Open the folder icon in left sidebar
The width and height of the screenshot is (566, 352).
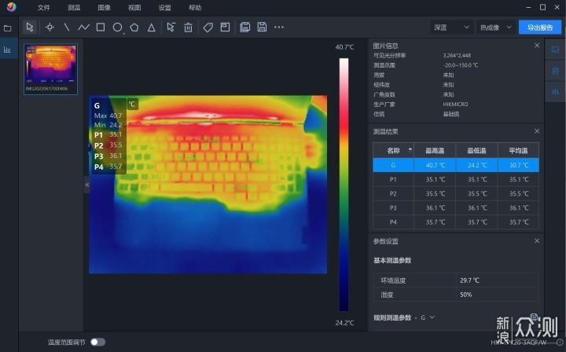[8, 28]
